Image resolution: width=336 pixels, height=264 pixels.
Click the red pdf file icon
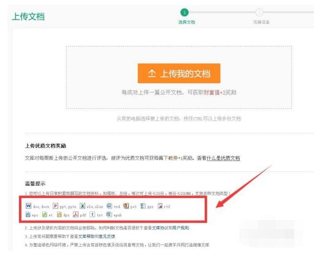point(75,215)
